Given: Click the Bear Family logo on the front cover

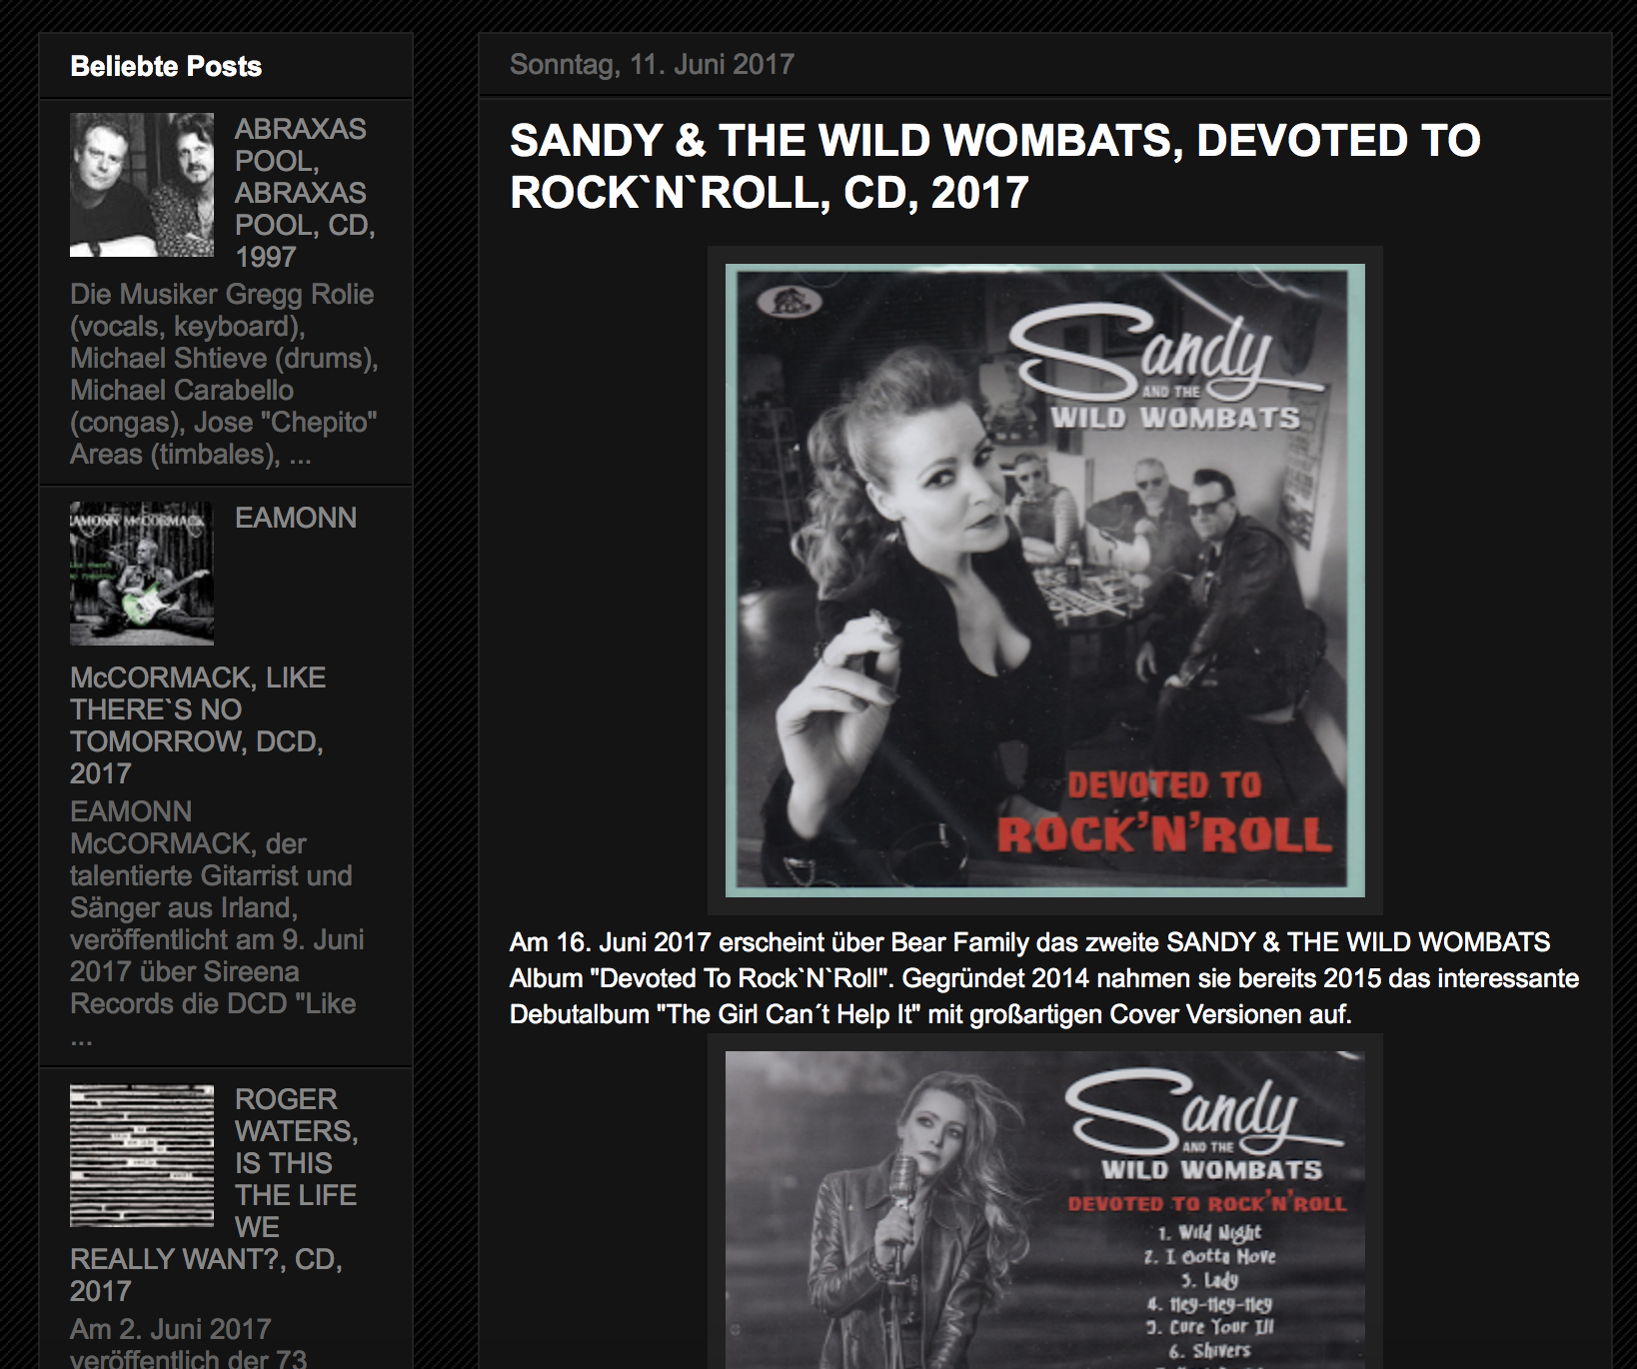Looking at the screenshot, I should click(x=790, y=301).
